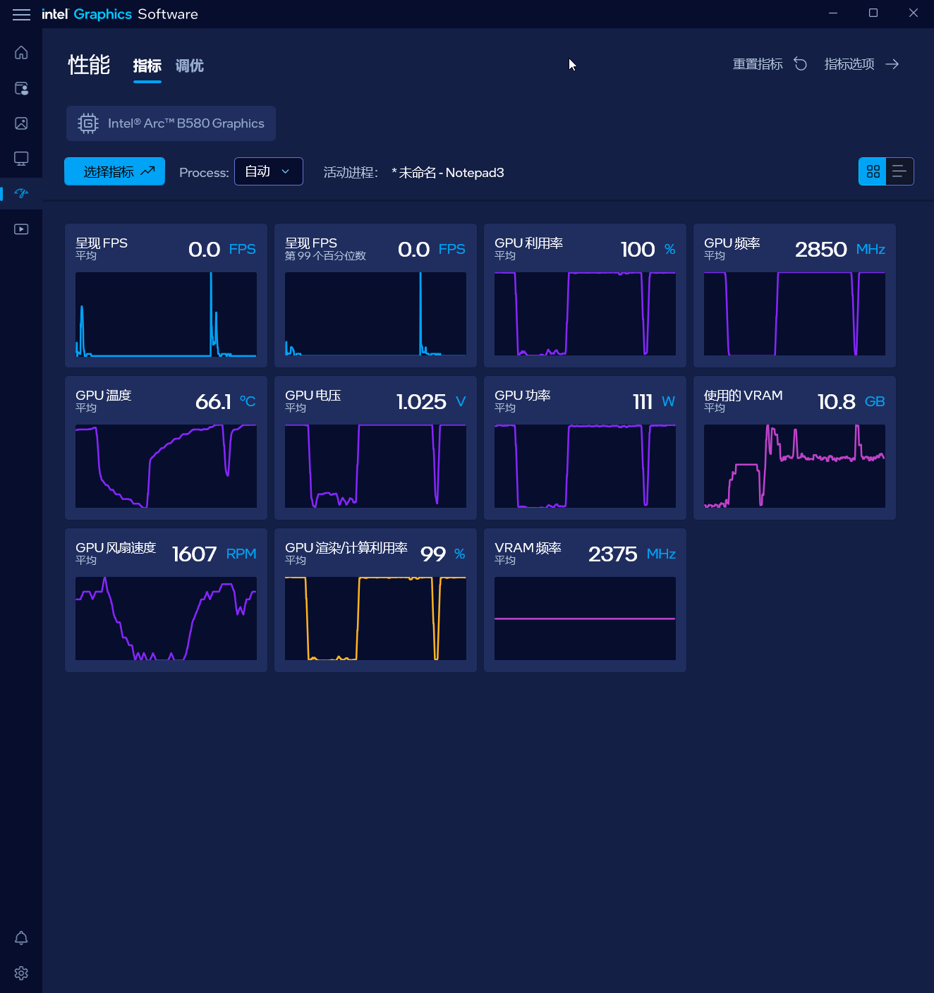Open notifications bell icon
Screen dimensions: 934x993
pyautogui.click(x=21, y=938)
